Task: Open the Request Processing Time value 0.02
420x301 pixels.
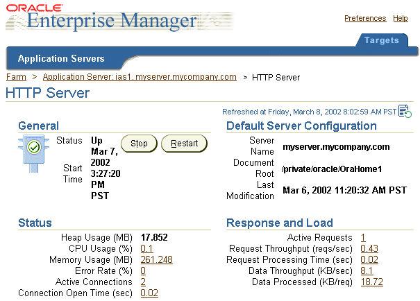Action: point(369,259)
